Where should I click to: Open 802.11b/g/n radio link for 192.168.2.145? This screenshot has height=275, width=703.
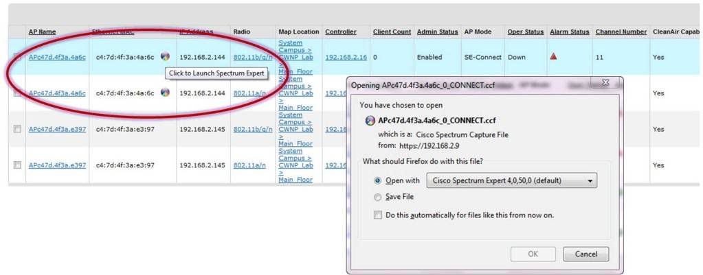point(253,129)
